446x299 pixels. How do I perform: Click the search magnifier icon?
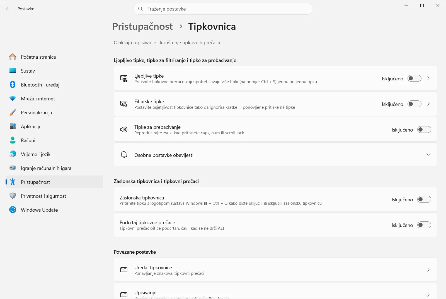coord(141,9)
